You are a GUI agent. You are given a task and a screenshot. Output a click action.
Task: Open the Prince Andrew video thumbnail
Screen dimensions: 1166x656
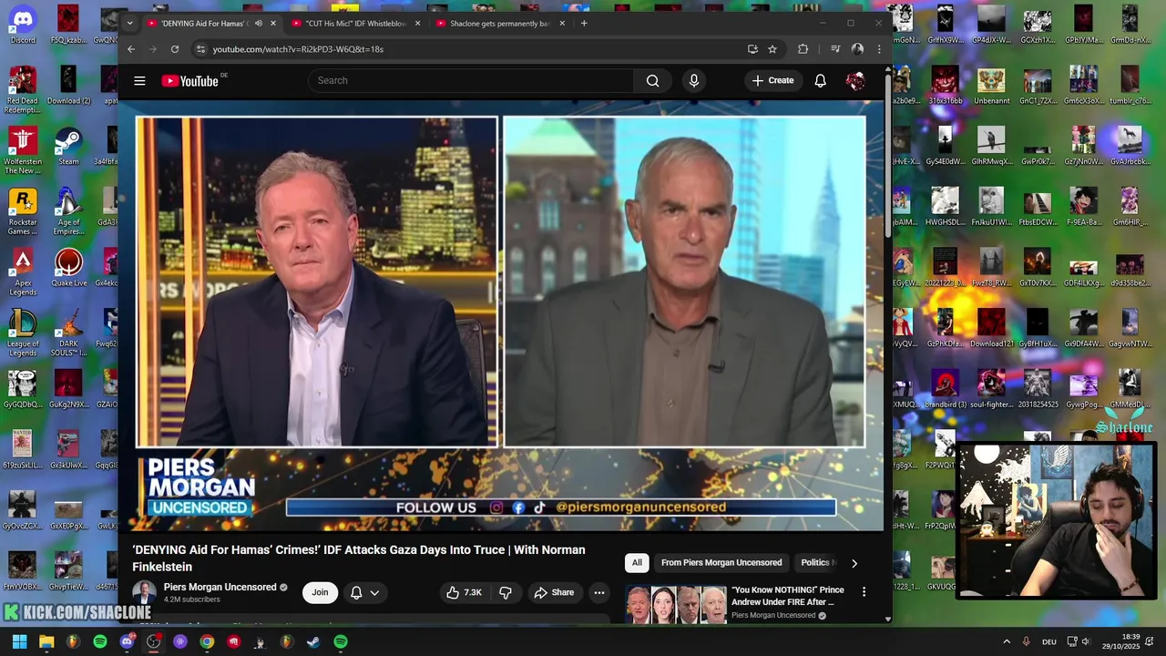click(676, 604)
